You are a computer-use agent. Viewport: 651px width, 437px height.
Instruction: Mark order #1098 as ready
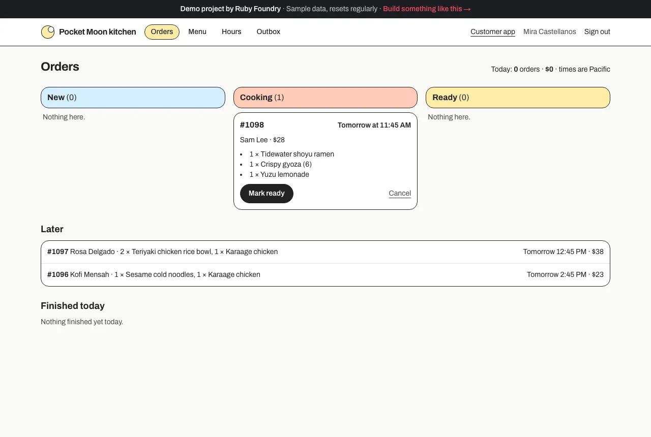point(267,194)
